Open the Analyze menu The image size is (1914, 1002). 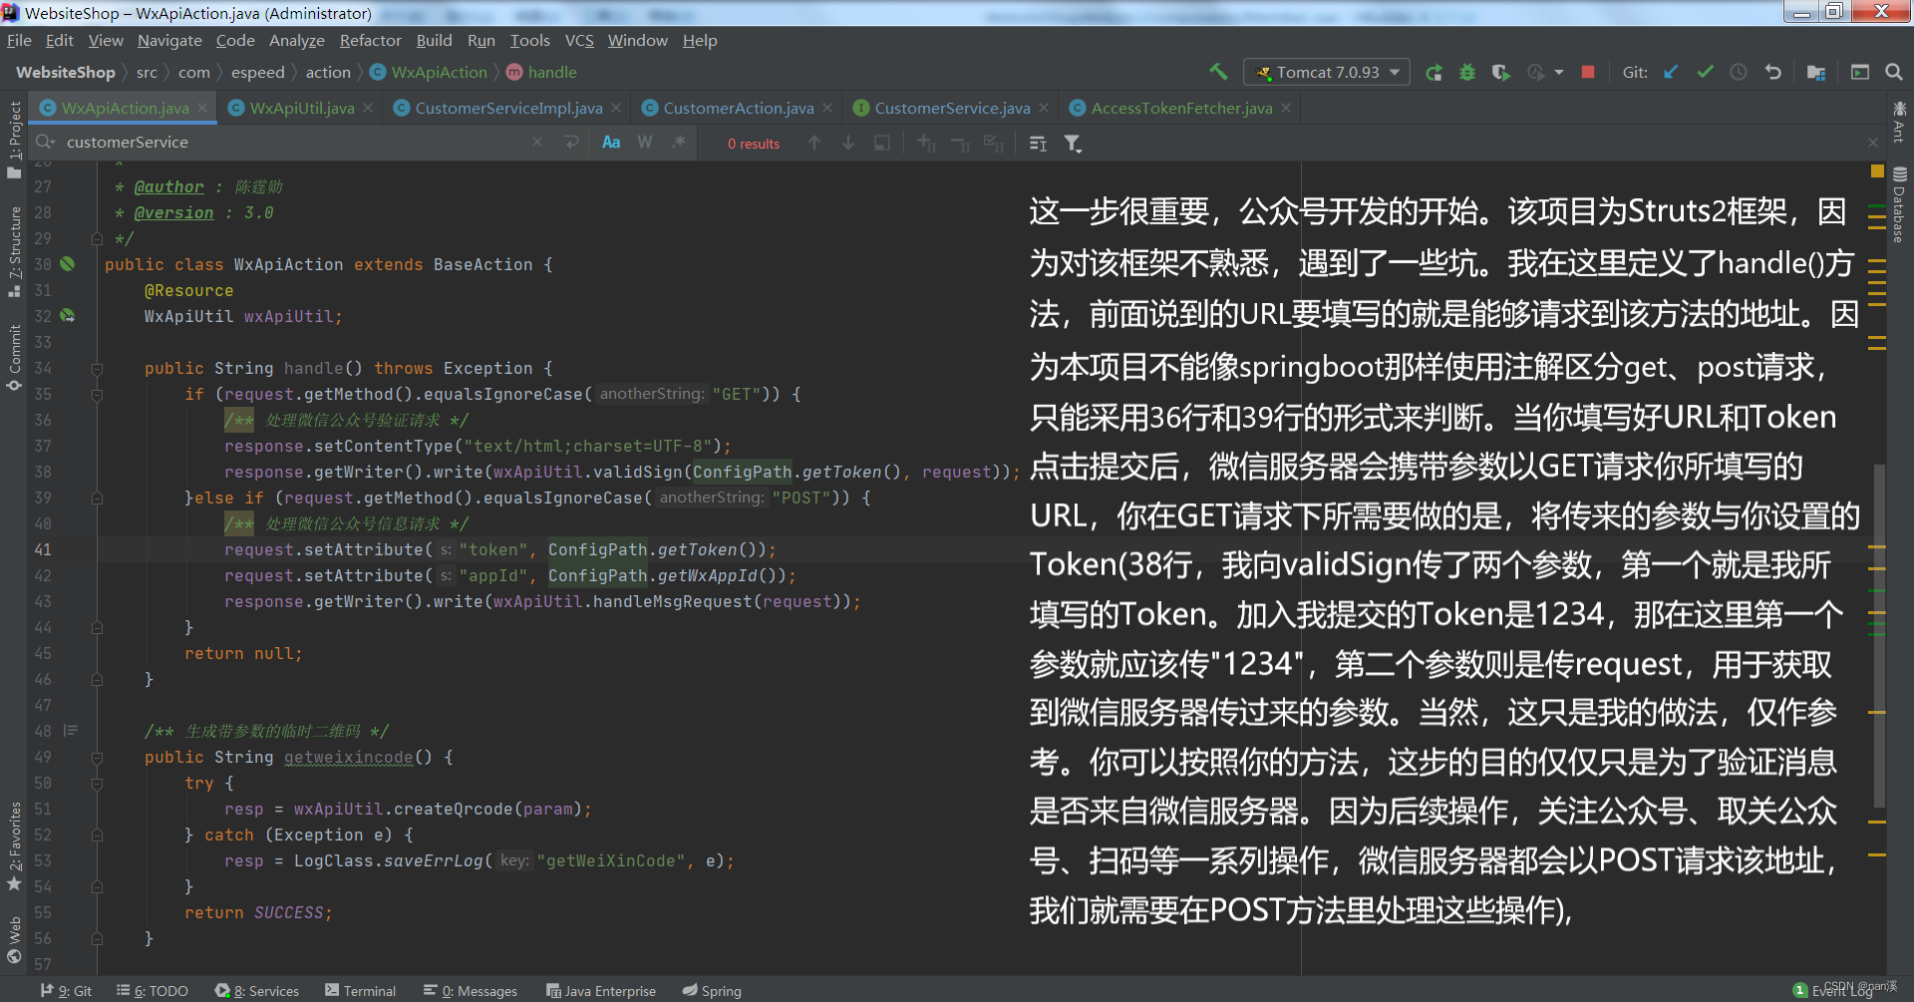pos(297,41)
